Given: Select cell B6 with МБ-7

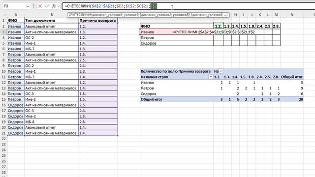Looking at the screenshot, I should point(52,49).
